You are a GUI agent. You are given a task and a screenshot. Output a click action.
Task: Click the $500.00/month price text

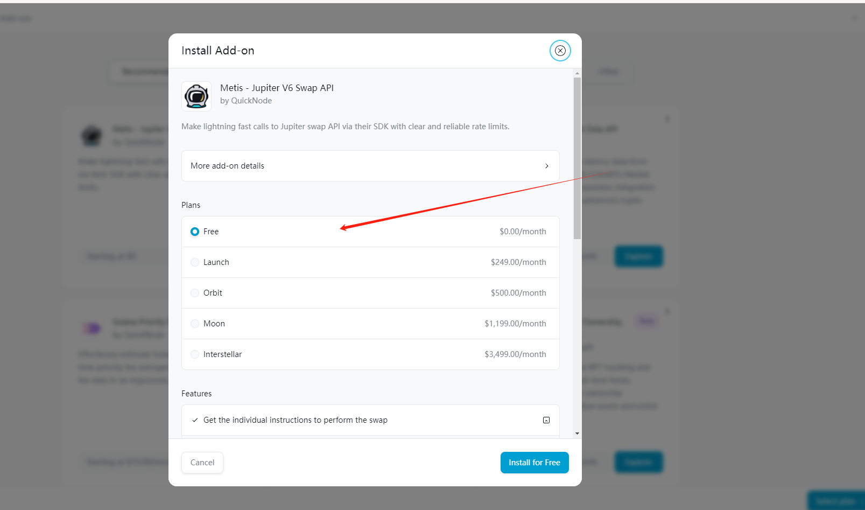pos(518,293)
